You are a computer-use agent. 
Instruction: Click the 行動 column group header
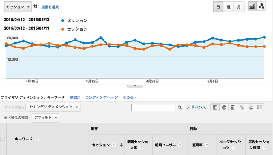point(193,129)
